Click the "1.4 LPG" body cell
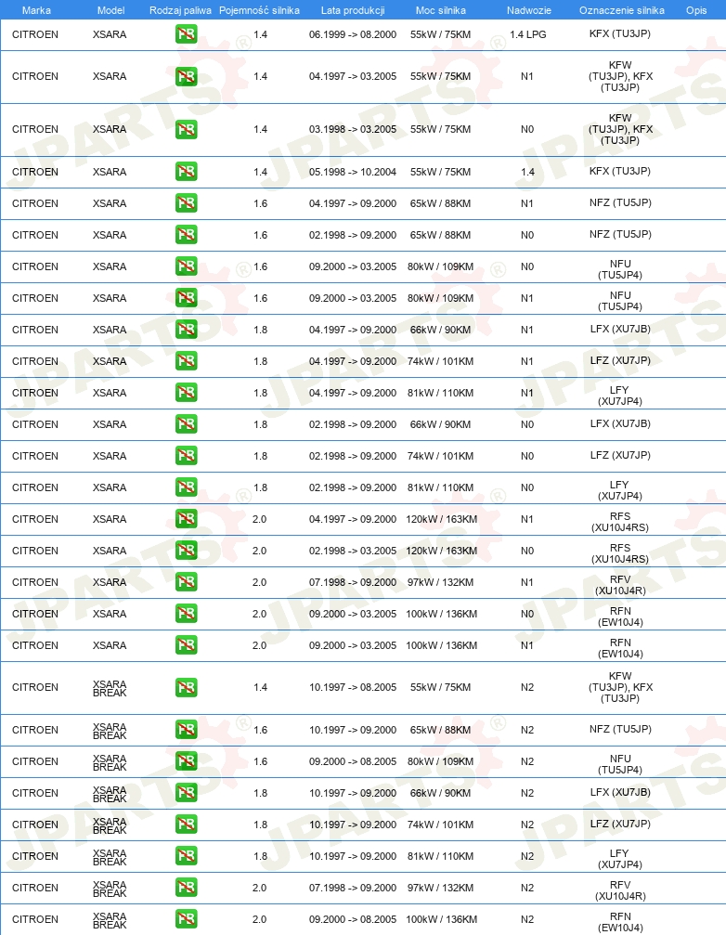Viewport: 726px width, 935px height. [x=527, y=34]
